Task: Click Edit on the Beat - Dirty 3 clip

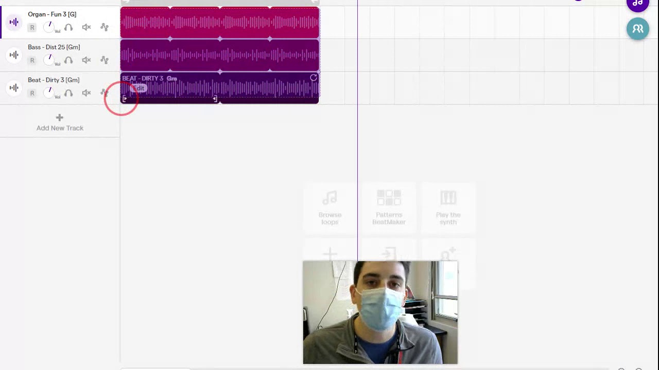Action: pos(138,88)
